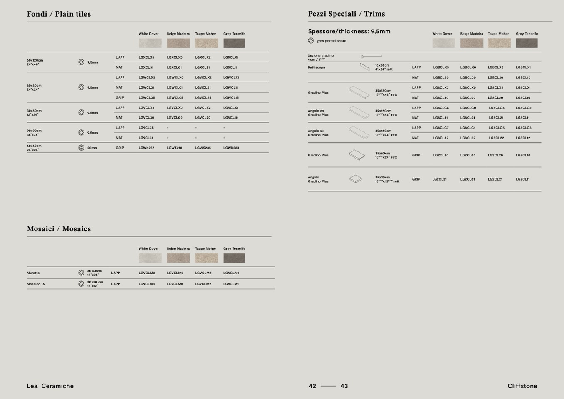Click the icon next to Muretto 30x60cm
The height and width of the screenshot is (399, 564).
click(81, 273)
